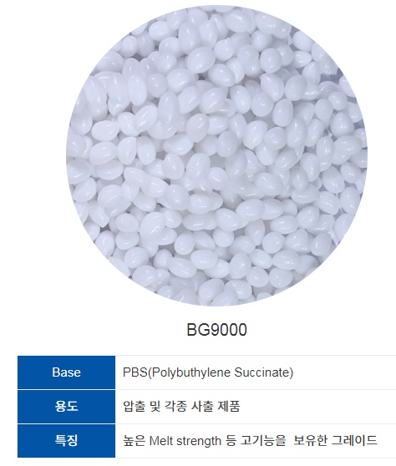The image size is (396, 466).
Task: Select the blue Base header cell
Action: tap(66, 372)
